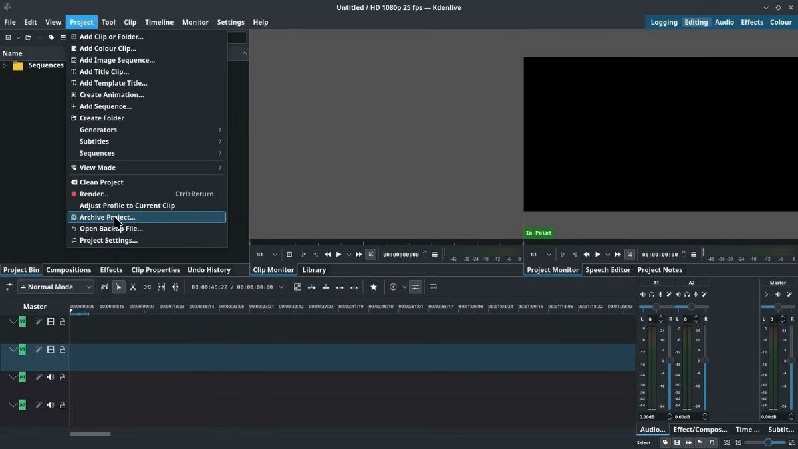Switch to Speech Editor tab
This screenshot has height=449, width=798.
608,270
